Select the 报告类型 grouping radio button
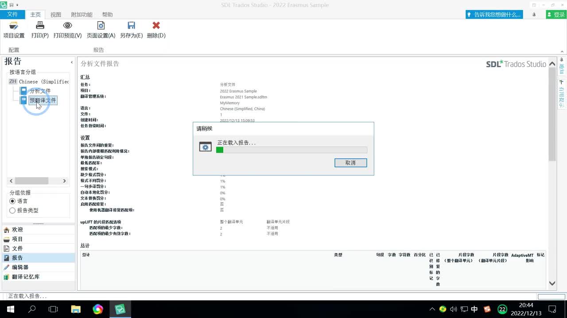 pyautogui.click(x=12, y=211)
